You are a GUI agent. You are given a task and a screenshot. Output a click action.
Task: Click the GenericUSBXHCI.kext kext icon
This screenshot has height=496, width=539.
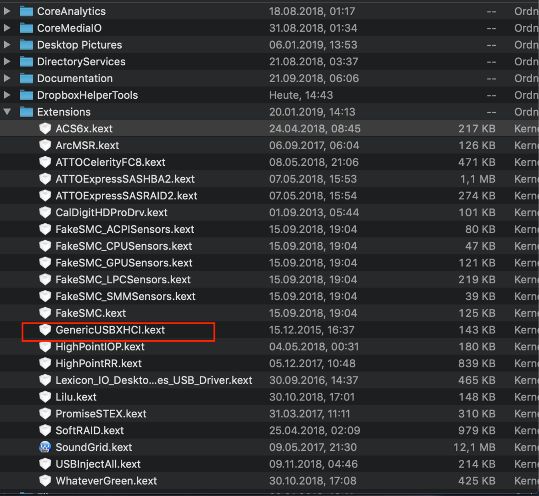coord(45,330)
